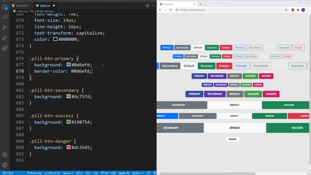Click the smallest uppercase green SUCCESS button
The image size is (311, 175).
(246, 85)
